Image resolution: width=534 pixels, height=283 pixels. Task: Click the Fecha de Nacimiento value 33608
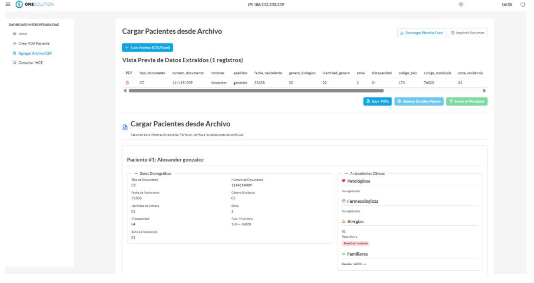point(136,198)
